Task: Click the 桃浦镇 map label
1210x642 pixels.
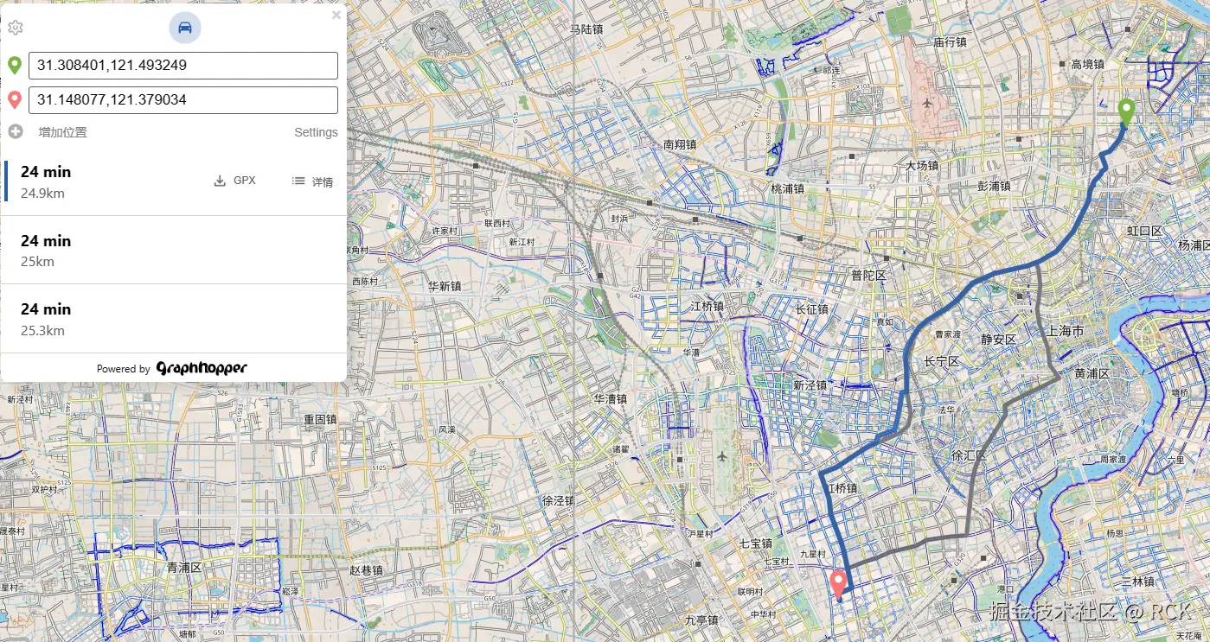Action: pos(787,188)
